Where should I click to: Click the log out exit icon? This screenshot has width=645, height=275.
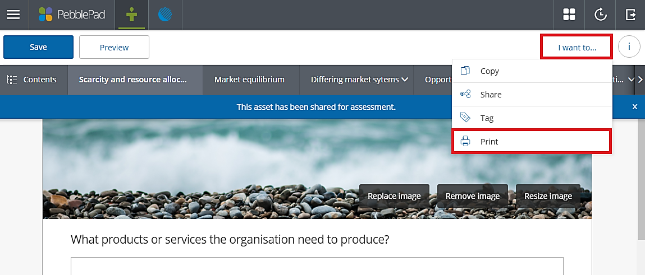tap(630, 15)
